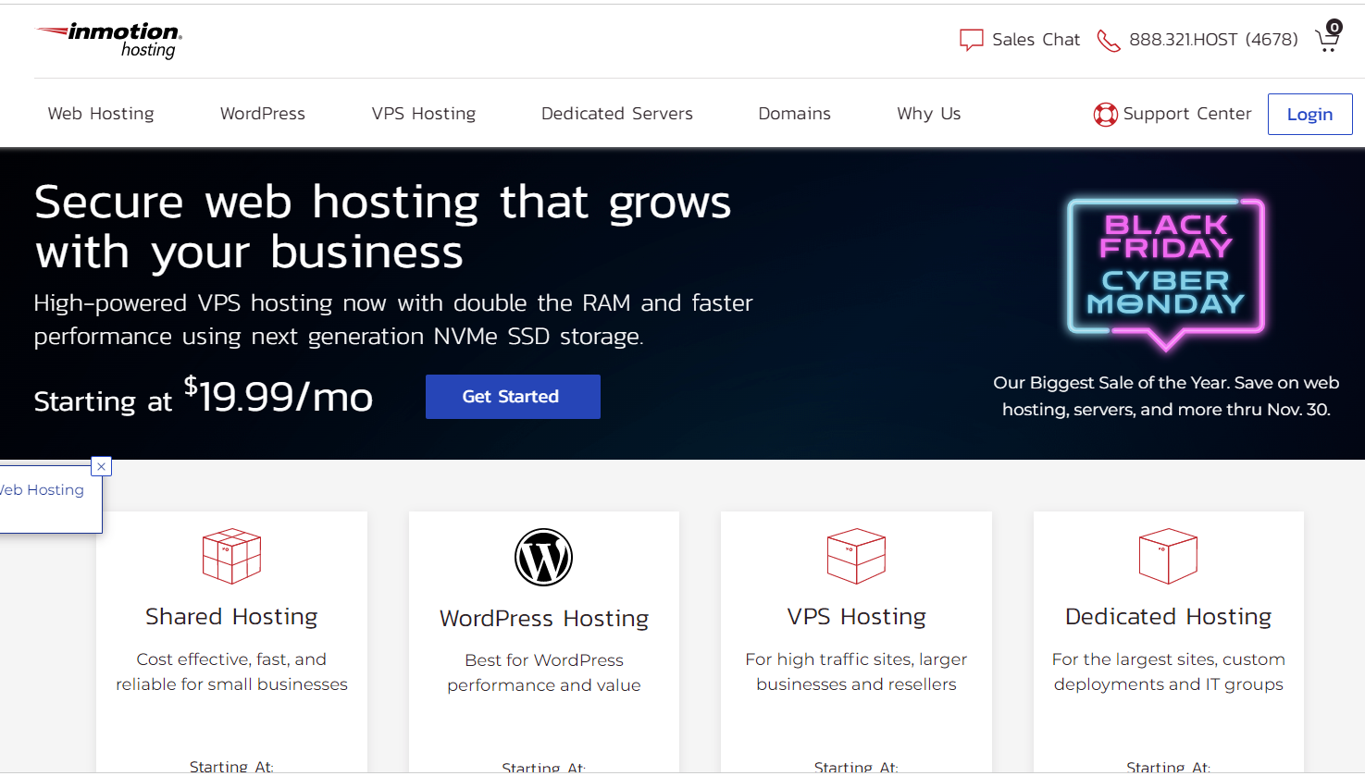
Task: Click the WordPress logo icon
Action: click(543, 557)
